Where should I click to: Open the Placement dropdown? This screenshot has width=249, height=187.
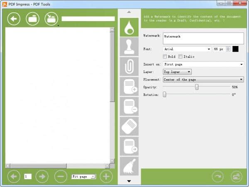click(203, 79)
